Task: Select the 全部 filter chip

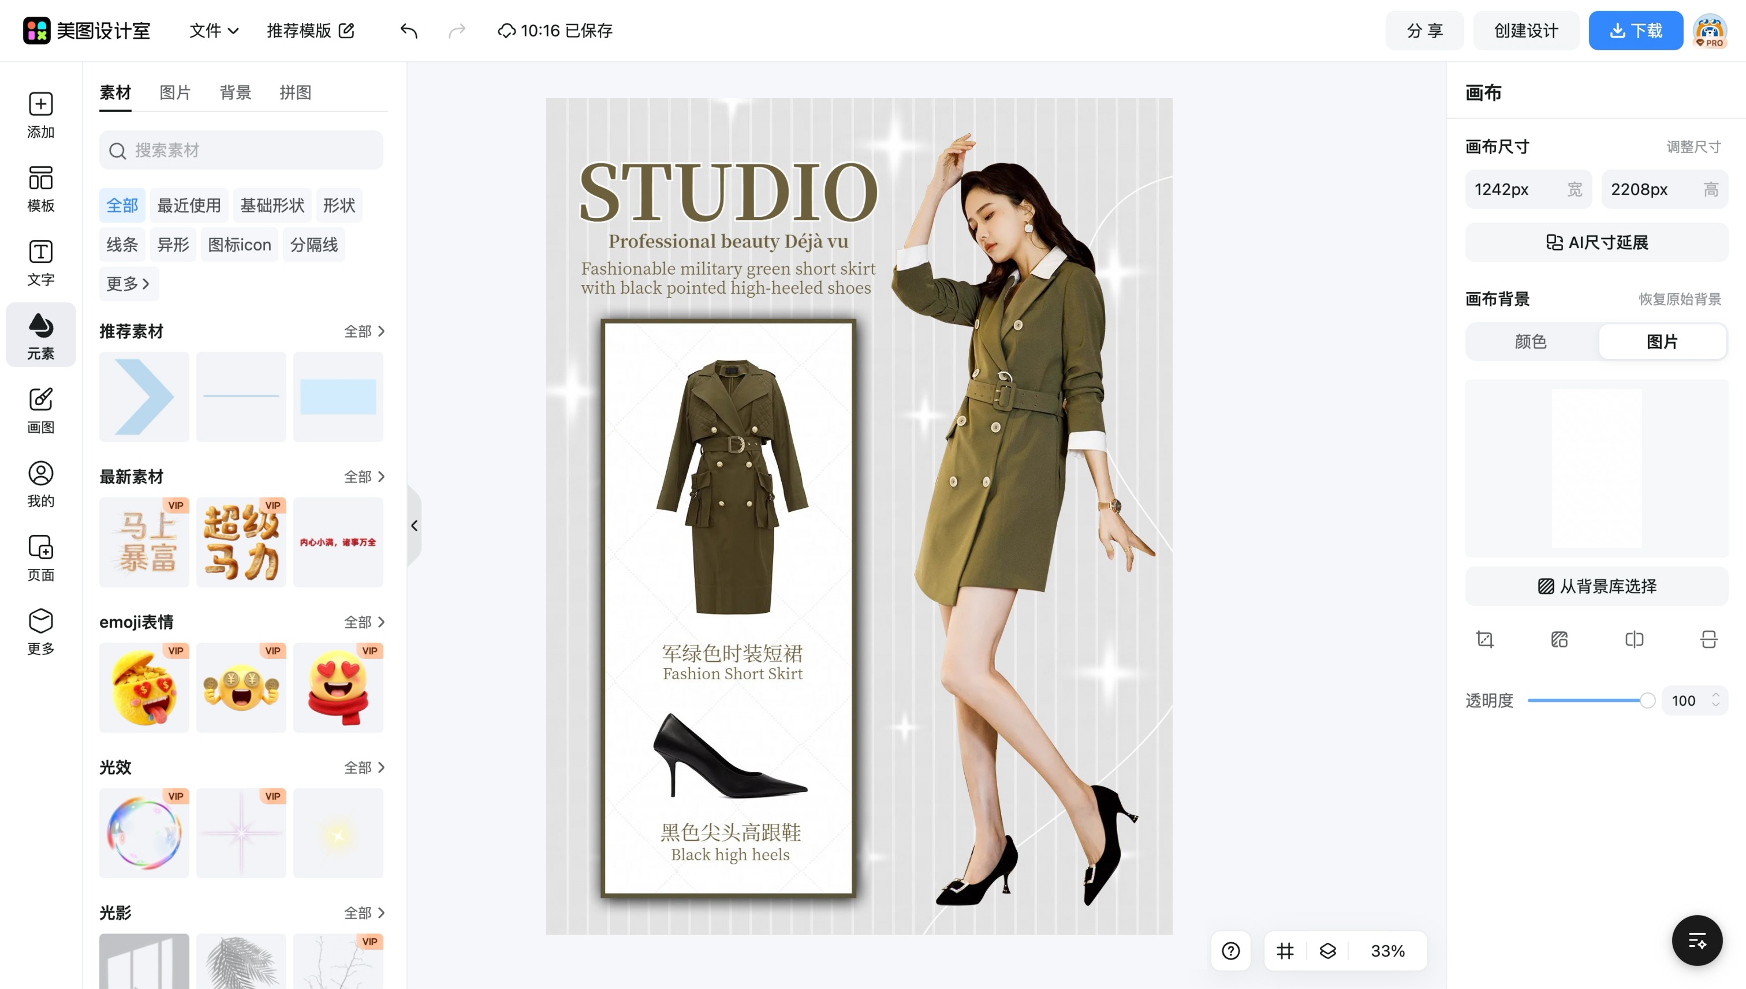Action: (122, 205)
